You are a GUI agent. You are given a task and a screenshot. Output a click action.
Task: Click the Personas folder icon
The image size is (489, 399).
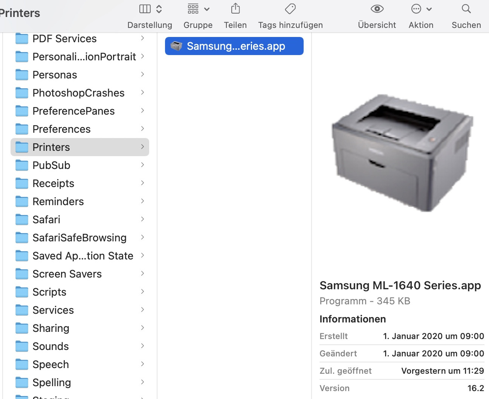[x=22, y=75]
